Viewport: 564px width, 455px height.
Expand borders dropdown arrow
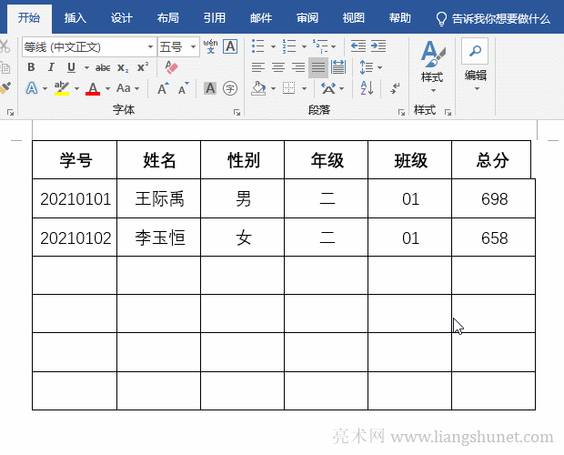click(x=304, y=88)
